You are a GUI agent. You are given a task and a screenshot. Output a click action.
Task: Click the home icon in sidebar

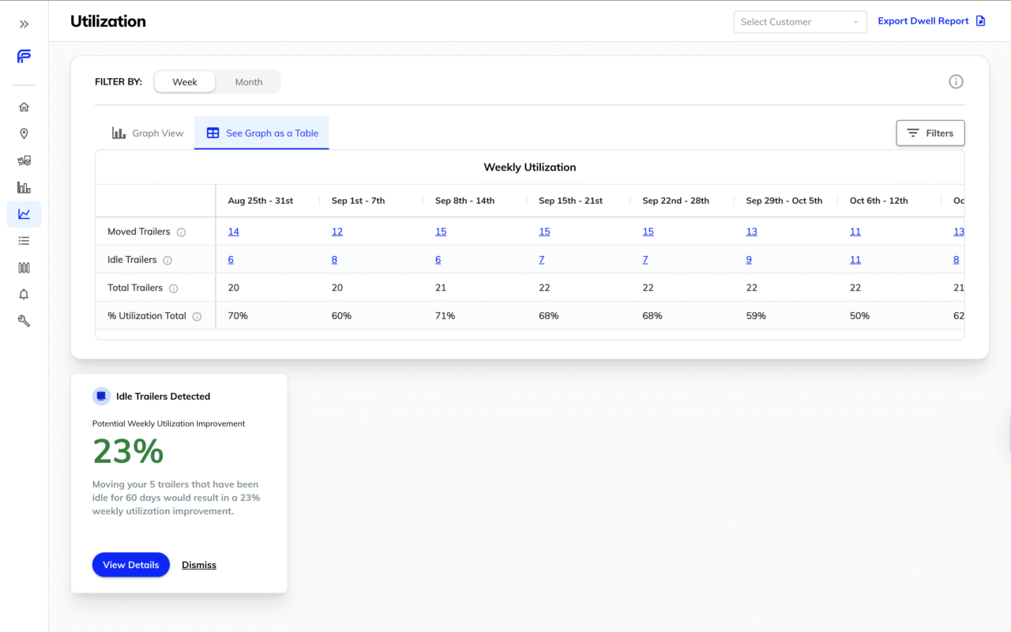(x=24, y=107)
